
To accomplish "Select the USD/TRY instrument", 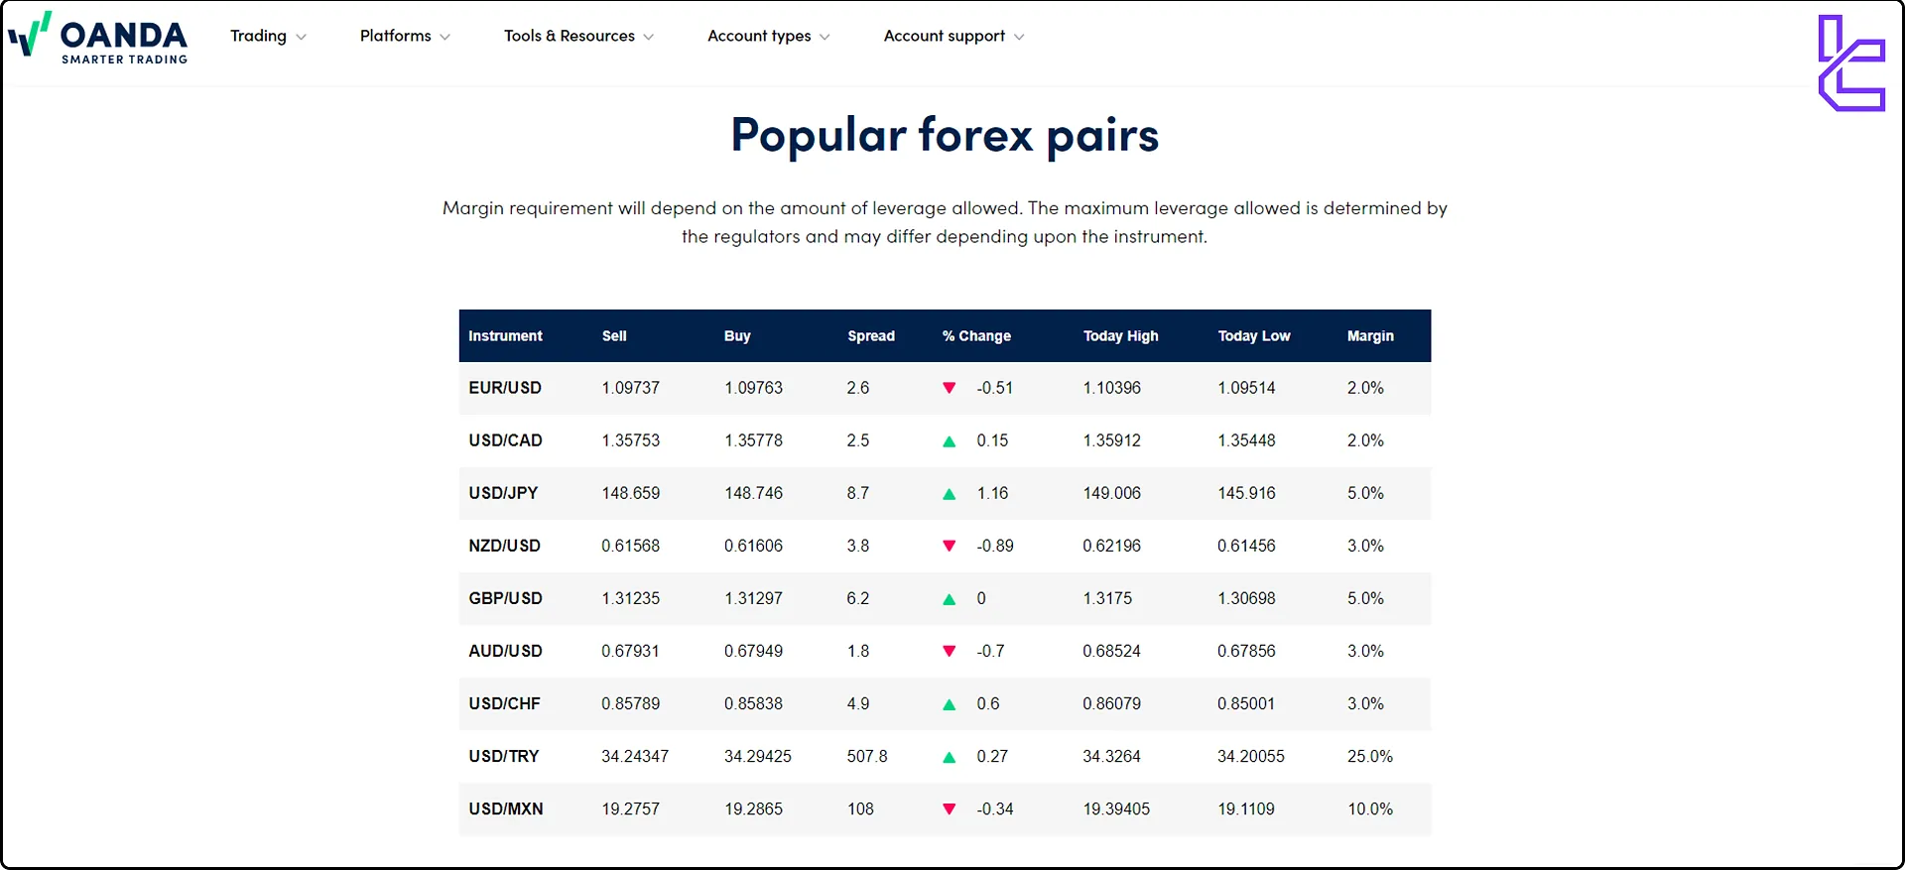I will coord(504,756).
